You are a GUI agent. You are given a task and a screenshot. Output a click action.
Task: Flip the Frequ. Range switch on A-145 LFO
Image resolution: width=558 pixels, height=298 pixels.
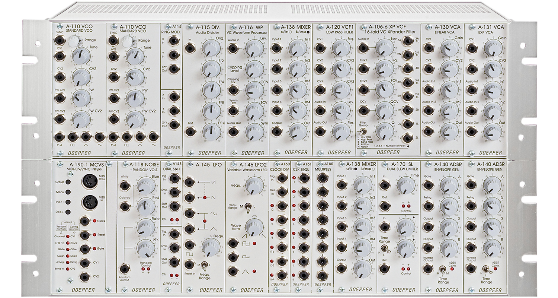point(205,265)
